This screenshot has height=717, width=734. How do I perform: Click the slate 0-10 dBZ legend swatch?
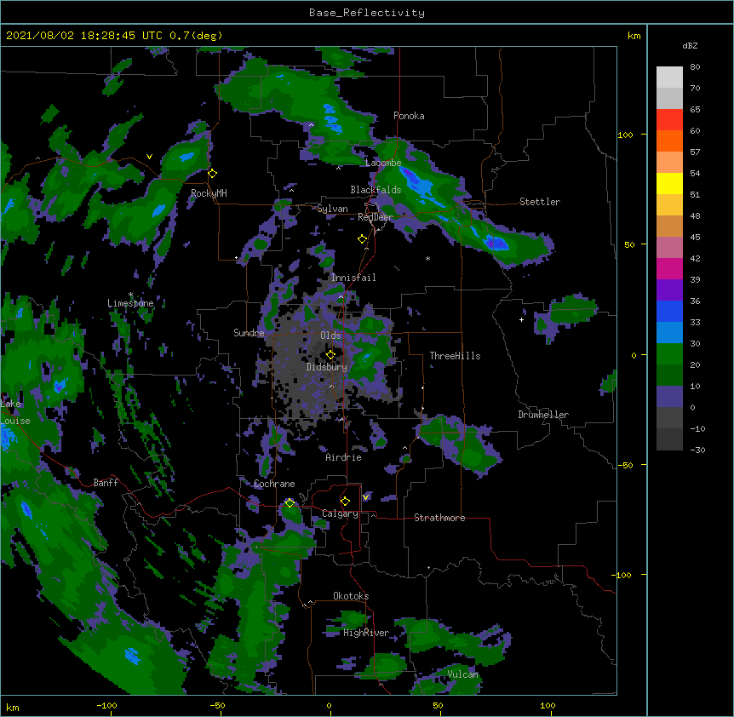click(x=669, y=397)
